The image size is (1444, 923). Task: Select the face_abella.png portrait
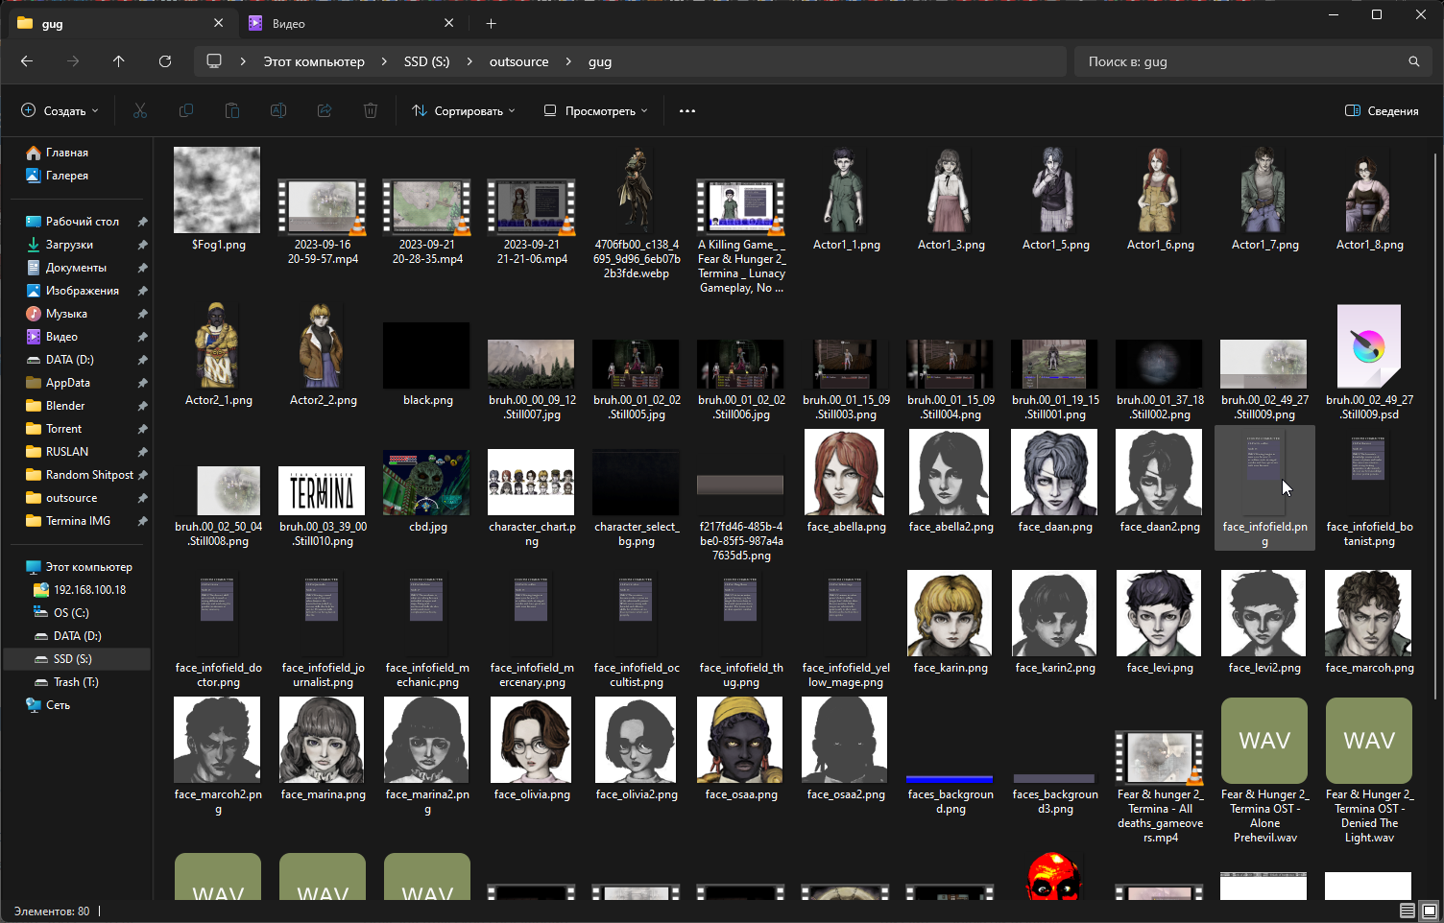coord(846,483)
